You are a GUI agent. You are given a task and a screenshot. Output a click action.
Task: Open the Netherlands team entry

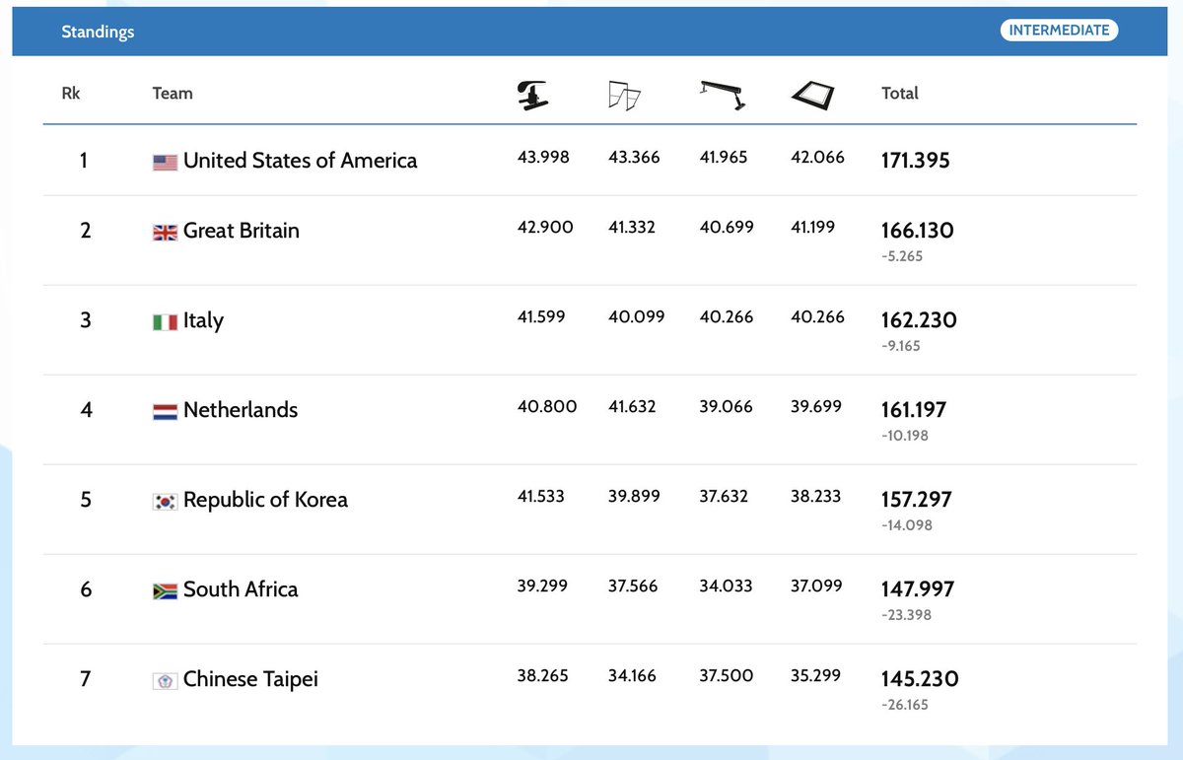coord(240,410)
